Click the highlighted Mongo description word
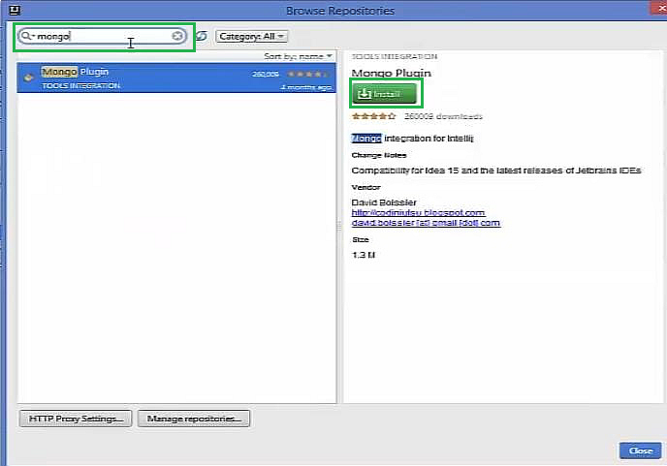 [366, 139]
